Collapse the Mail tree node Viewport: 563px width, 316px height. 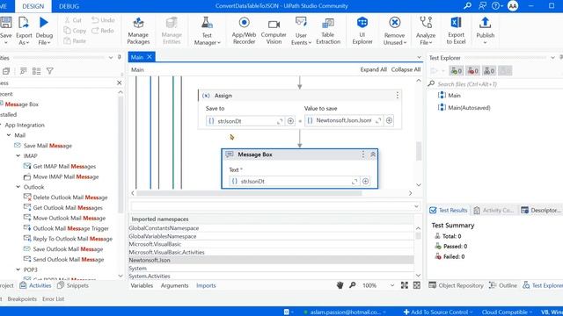pos(9,135)
